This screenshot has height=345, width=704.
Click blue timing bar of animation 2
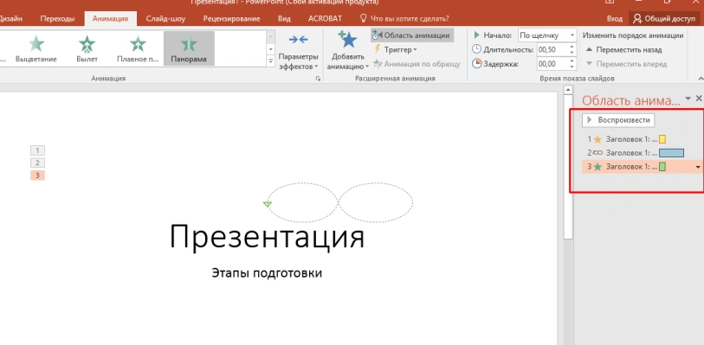point(671,153)
